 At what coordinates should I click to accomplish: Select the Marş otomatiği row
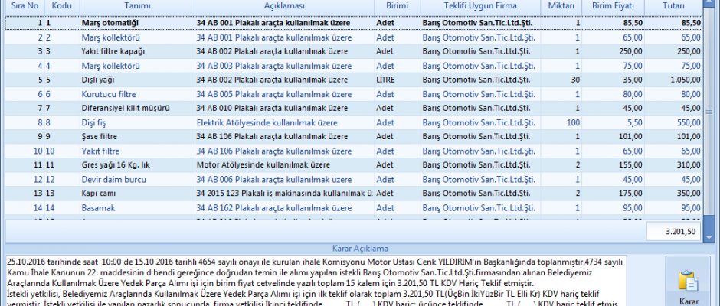pos(113,22)
